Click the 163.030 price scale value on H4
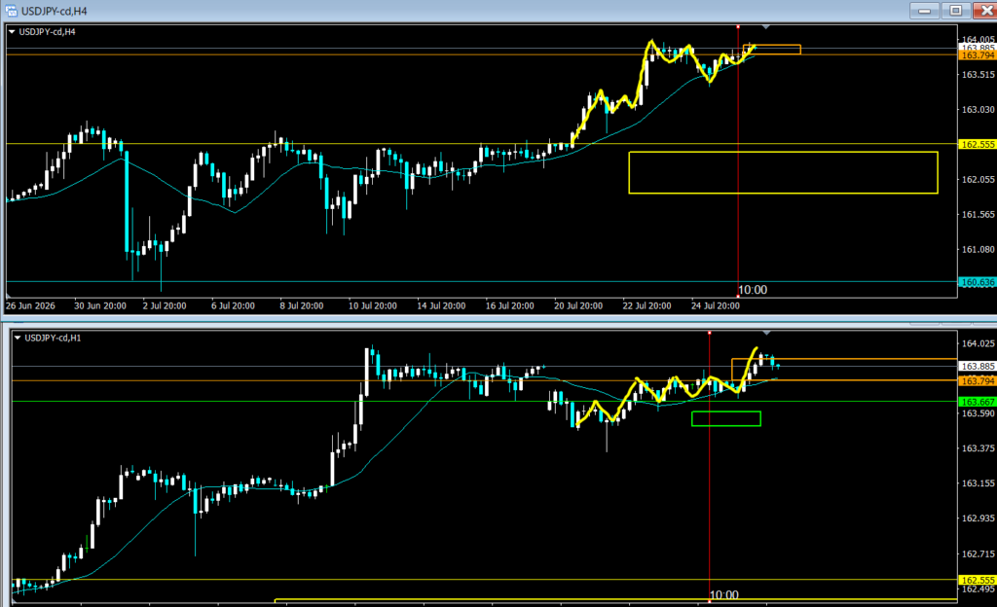The image size is (997, 607). click(978, 109)
